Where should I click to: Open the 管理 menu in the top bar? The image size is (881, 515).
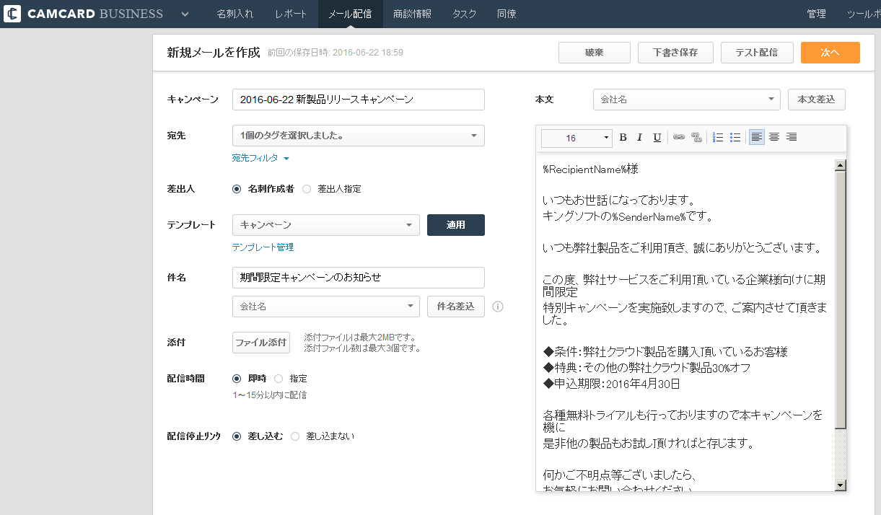pyautogui.click(x=816, y=14)
